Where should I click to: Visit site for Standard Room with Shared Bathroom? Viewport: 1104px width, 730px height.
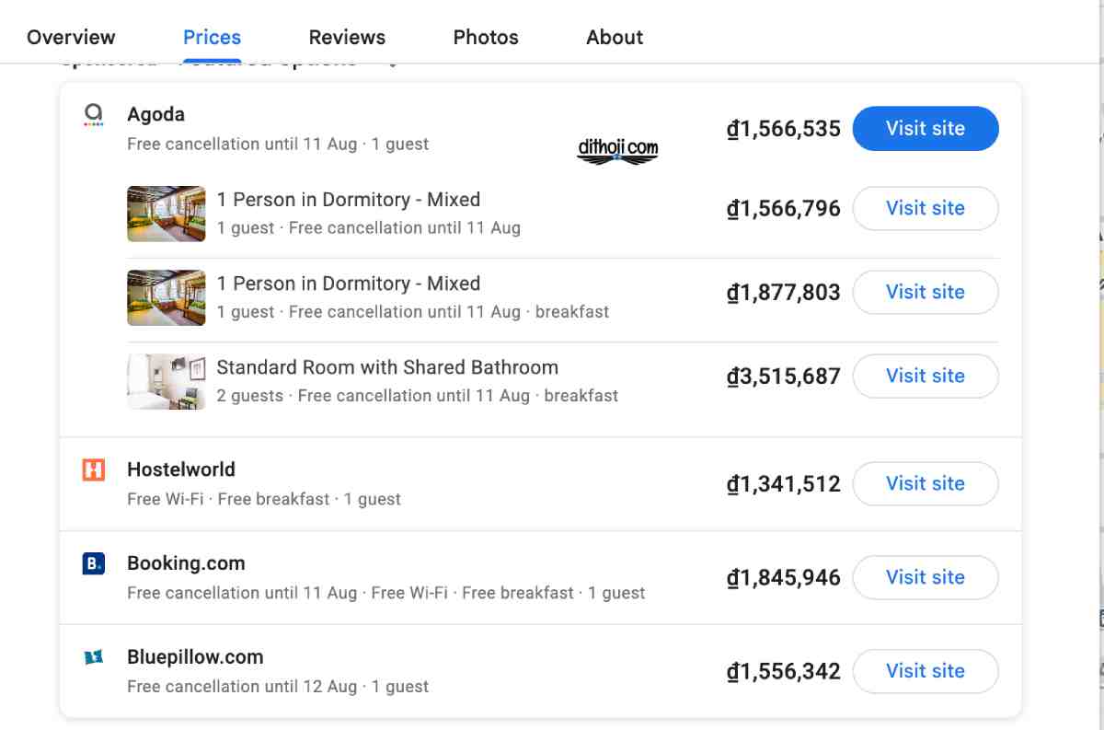tap(926, 376)
